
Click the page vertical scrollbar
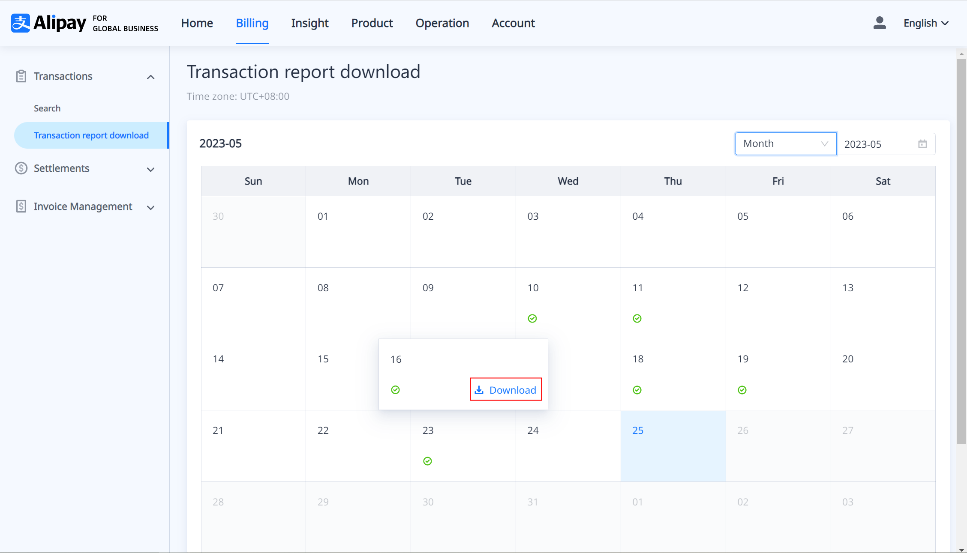click(961, 251)
